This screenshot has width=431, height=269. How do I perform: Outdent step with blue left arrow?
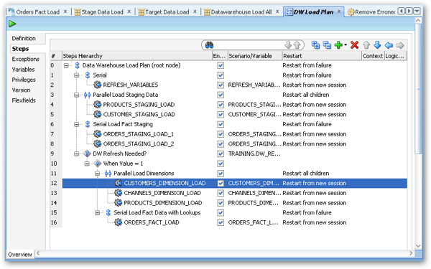pos(389,45)
